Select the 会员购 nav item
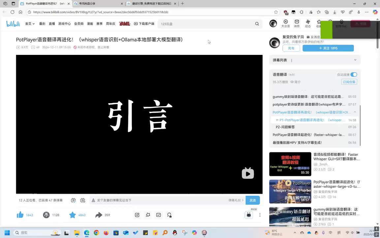The image size is (380, 238). coord(79,23)
